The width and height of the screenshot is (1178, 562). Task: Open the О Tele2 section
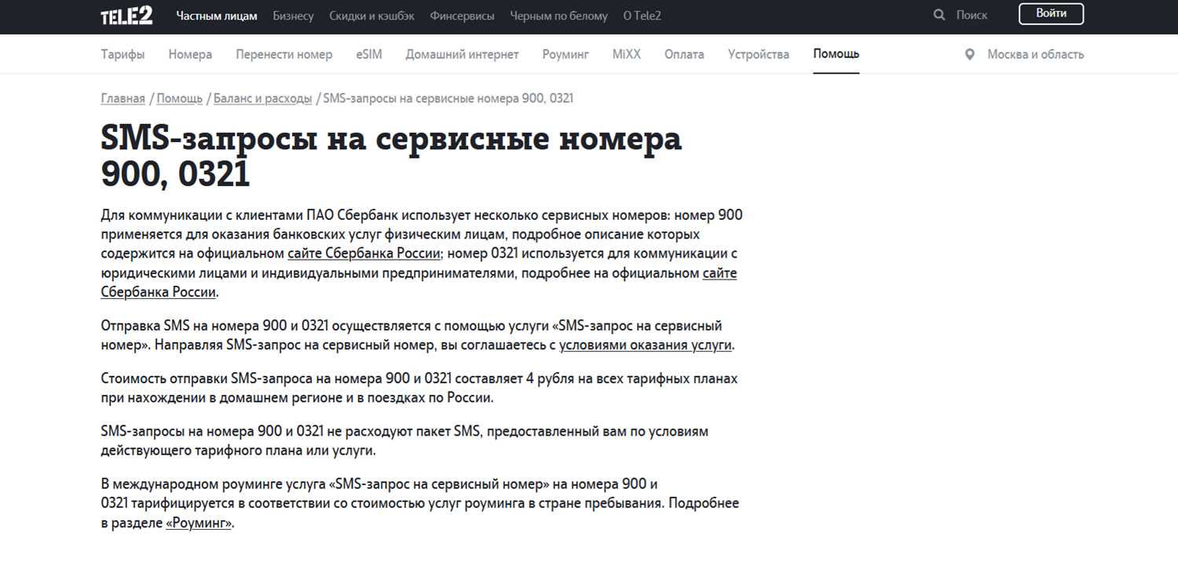[642, 16]
